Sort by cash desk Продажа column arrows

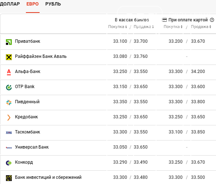pos(153,27)
